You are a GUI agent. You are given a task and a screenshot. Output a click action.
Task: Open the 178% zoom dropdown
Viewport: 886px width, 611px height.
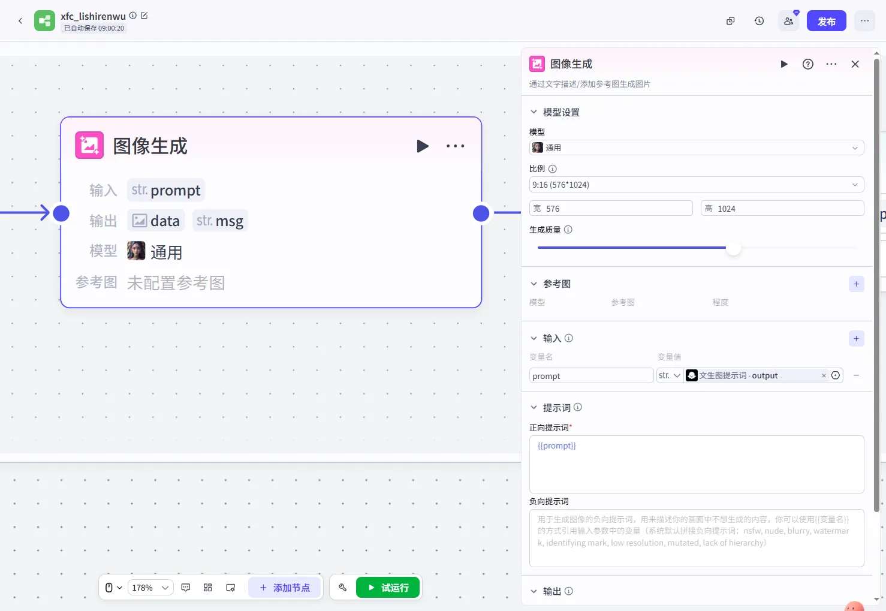point(150,588)
